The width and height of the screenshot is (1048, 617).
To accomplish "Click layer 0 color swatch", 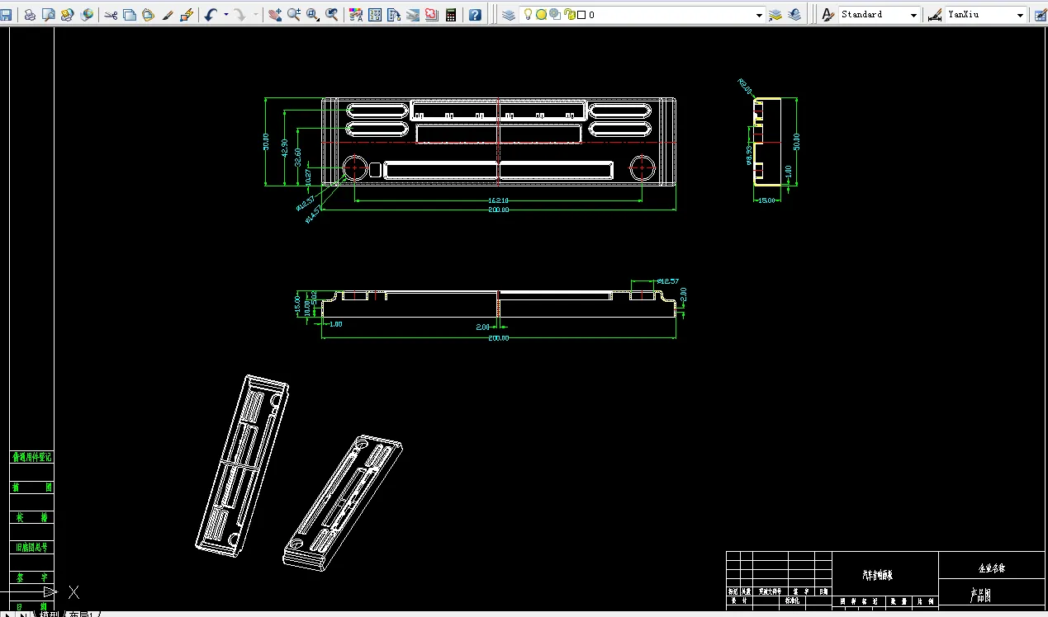I will pyautogui.click(x=581, y=15).
